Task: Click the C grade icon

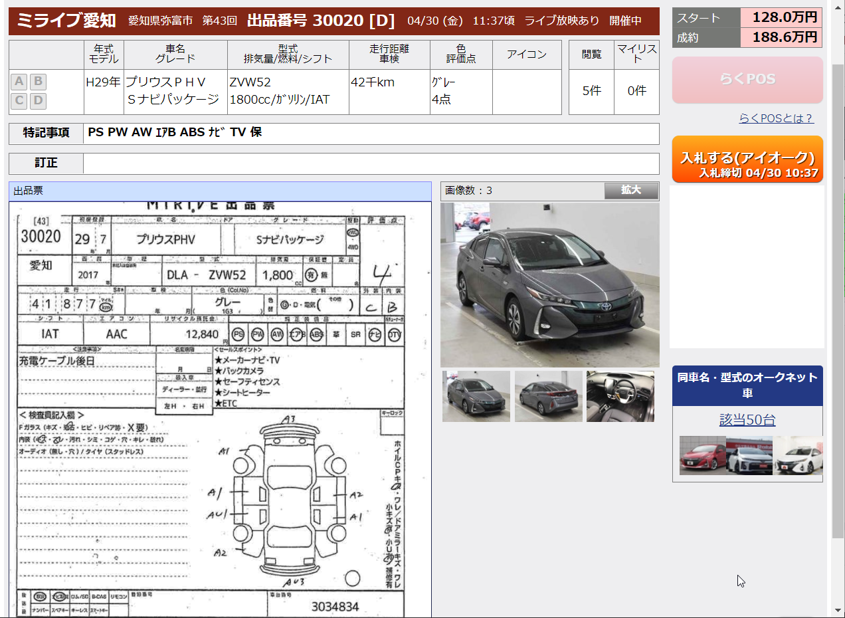Action: [x=19, y=101]
